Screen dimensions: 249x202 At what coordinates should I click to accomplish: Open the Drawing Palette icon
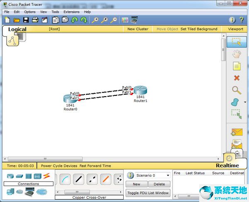(x=125, y=20)
